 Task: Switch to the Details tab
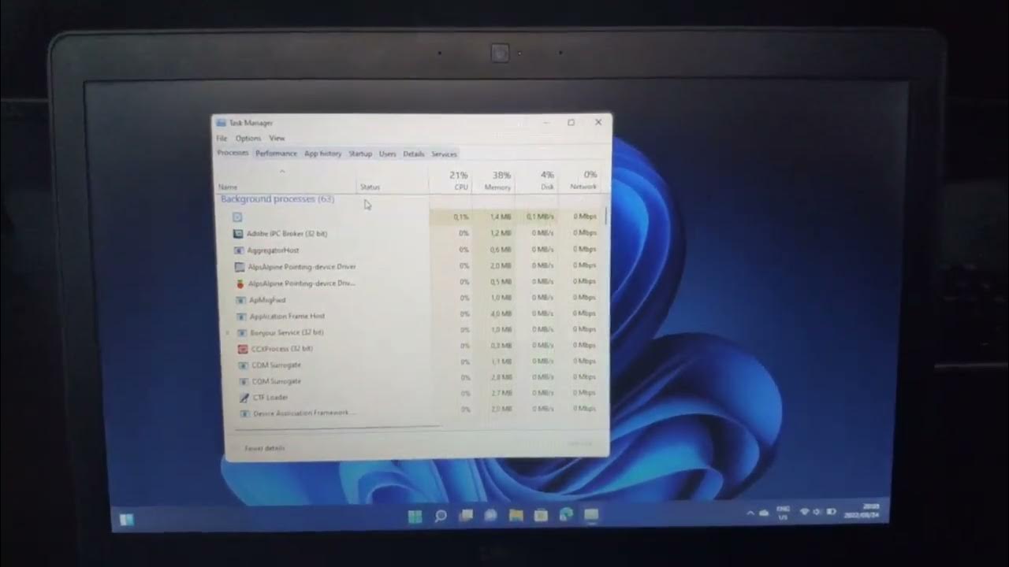(x=414, y=154)
